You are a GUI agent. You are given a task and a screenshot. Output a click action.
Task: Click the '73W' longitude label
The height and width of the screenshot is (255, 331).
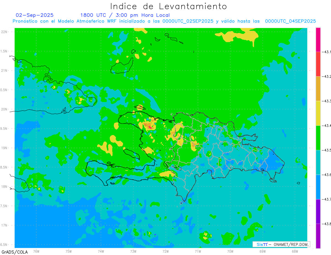(x=133, y=251)
